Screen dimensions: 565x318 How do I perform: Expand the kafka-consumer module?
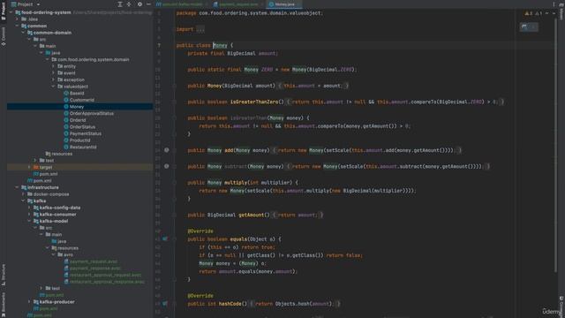29,214
